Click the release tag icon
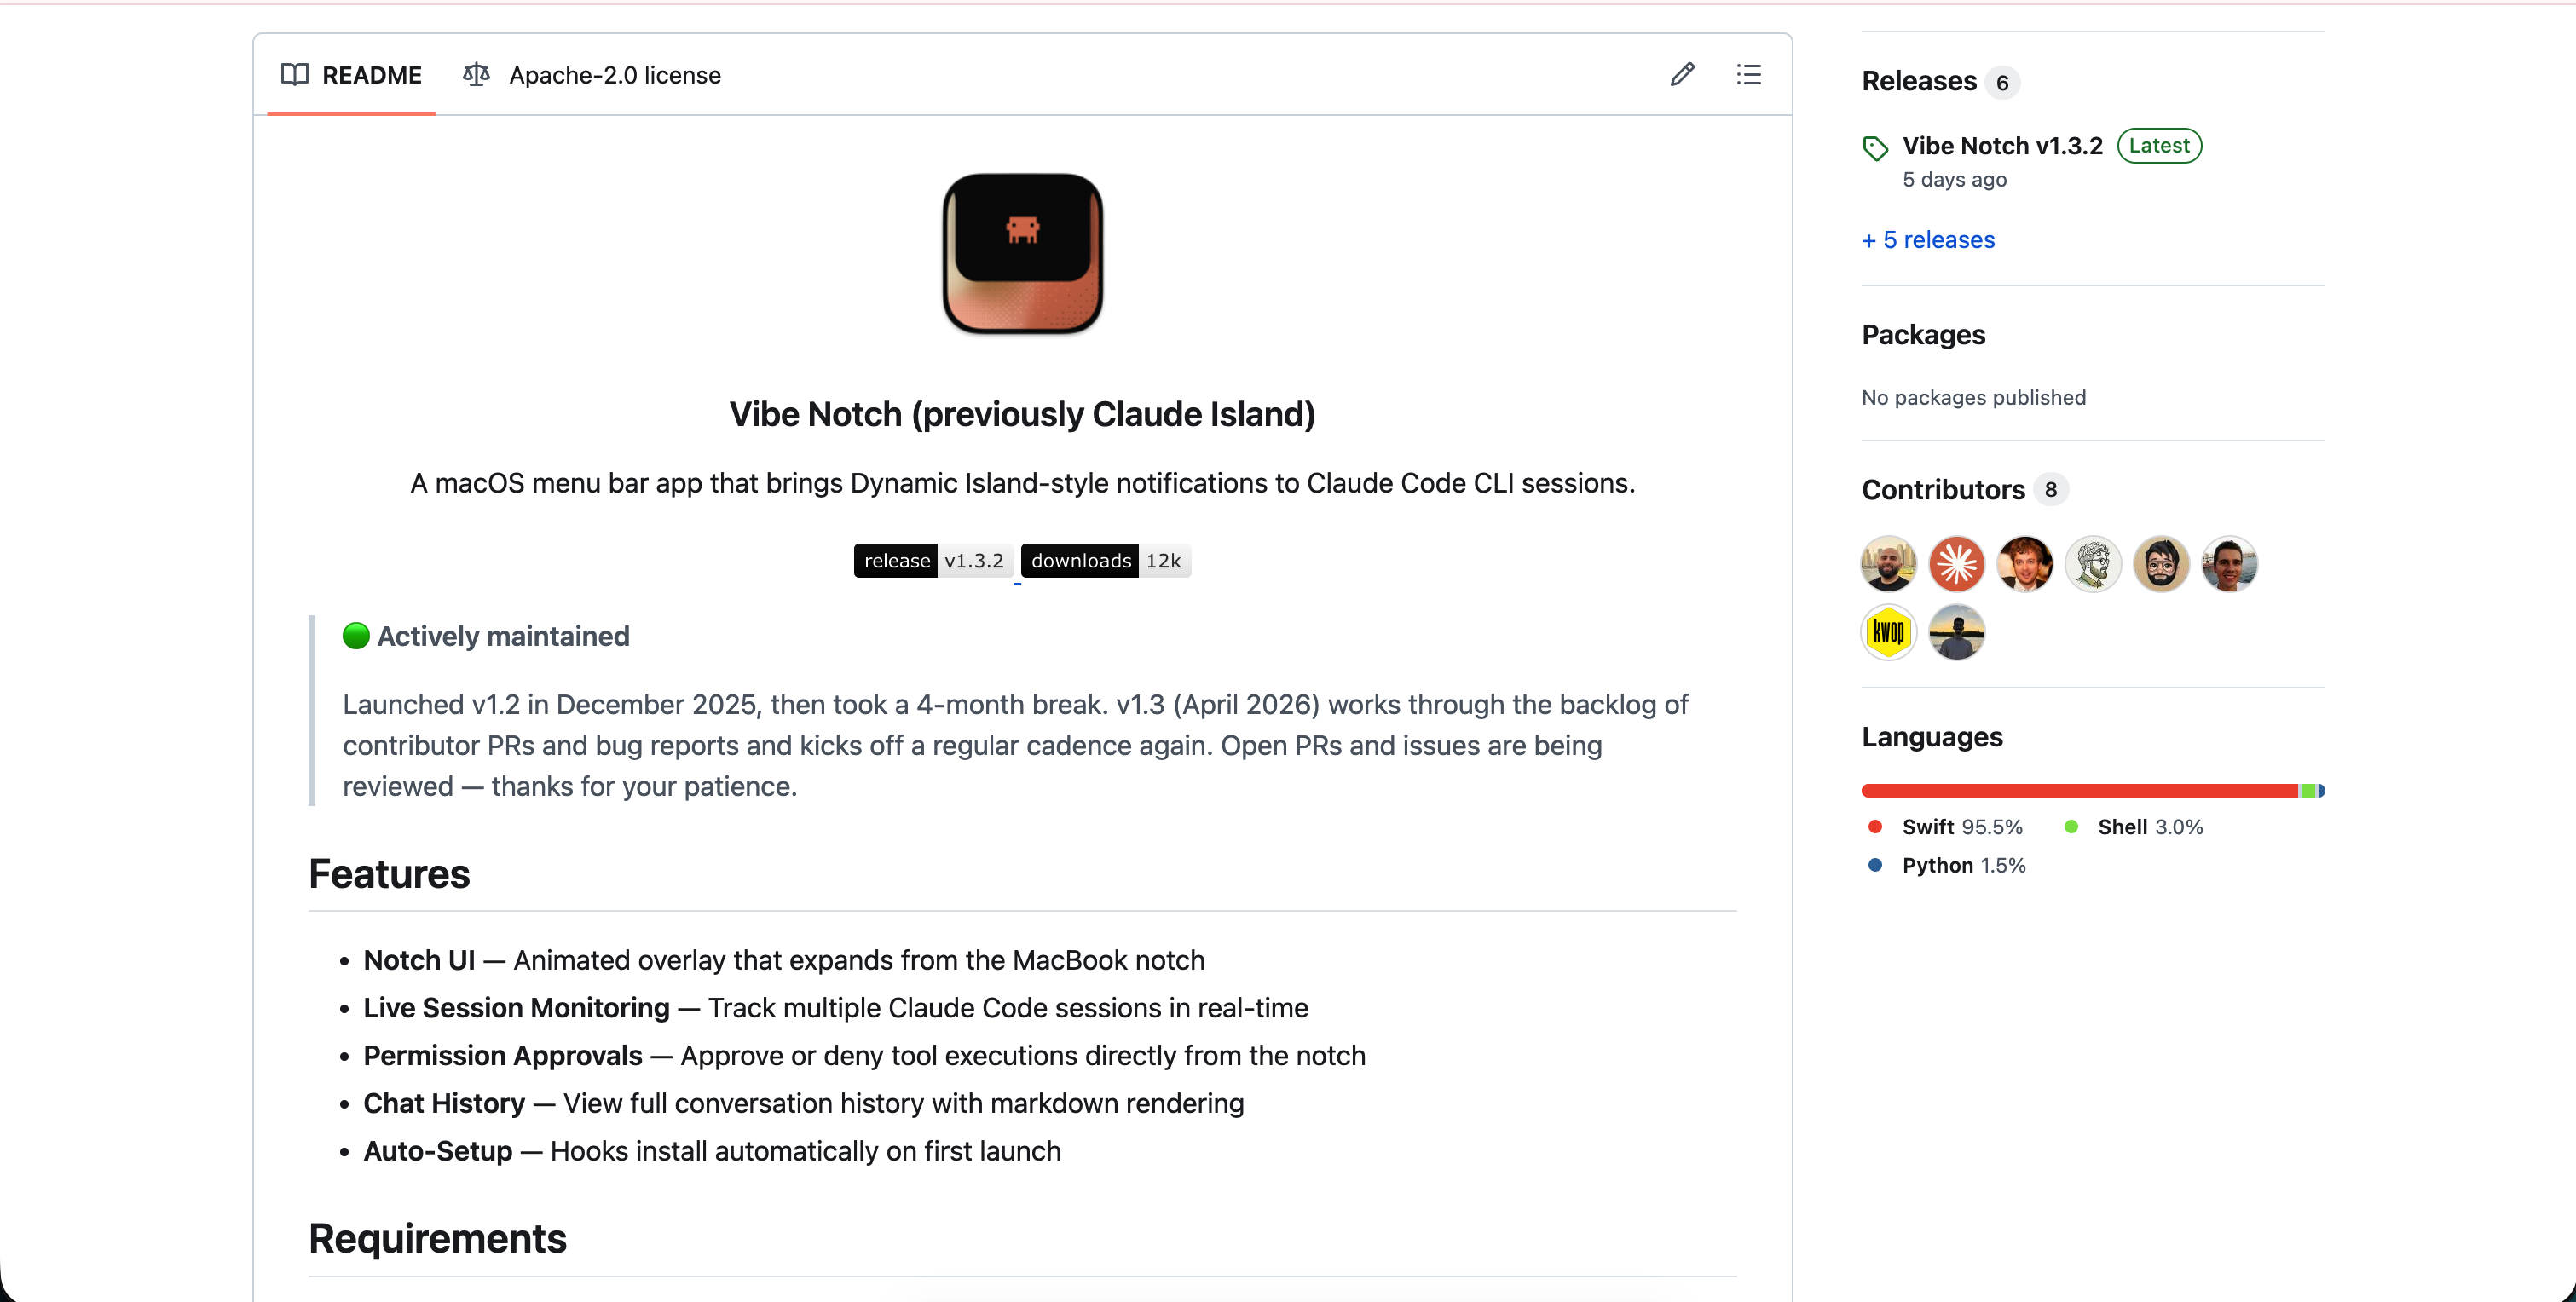This screenshot has height=1302, width=2576. coord(1875,148)
